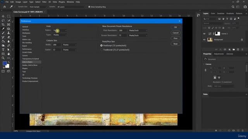The height and width of the screenshot is (139, 248).
Task: Open Gutter units dropdown
Action: (x=70, y=50)
